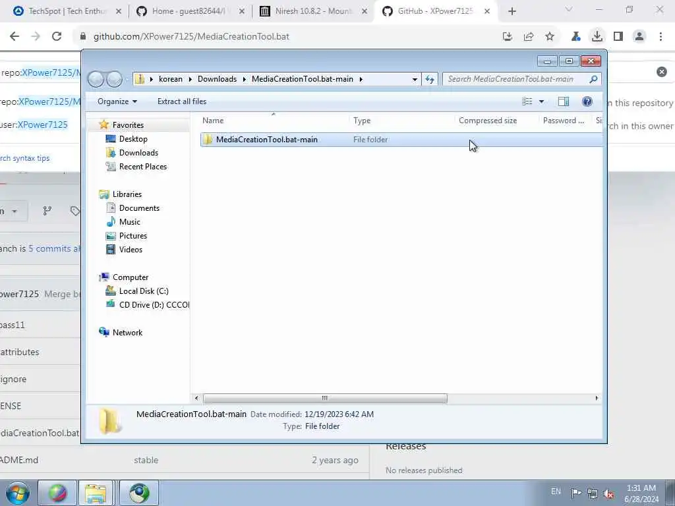The image size is (675, 506).
Task: Open Documents library
Action: pyautogui.click(x=139, y=208)
